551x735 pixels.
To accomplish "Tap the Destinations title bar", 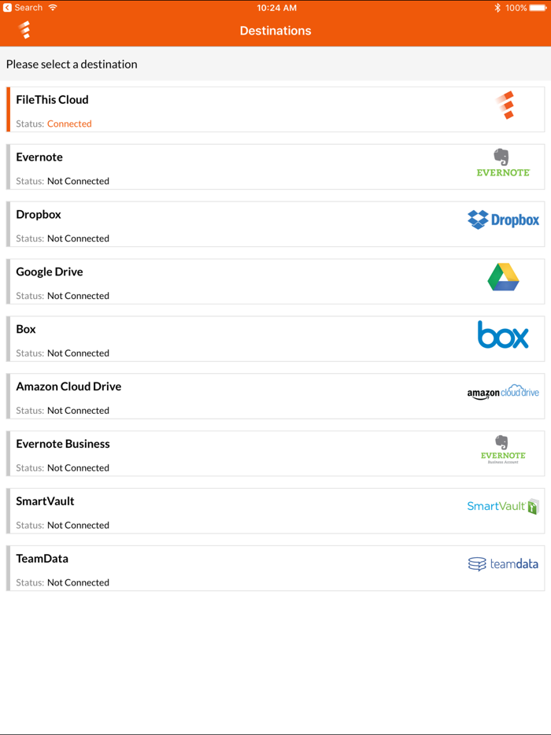I will (x=275, y=30).
